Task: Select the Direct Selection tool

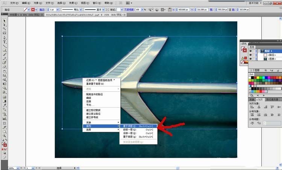Action: coord(4,25)
